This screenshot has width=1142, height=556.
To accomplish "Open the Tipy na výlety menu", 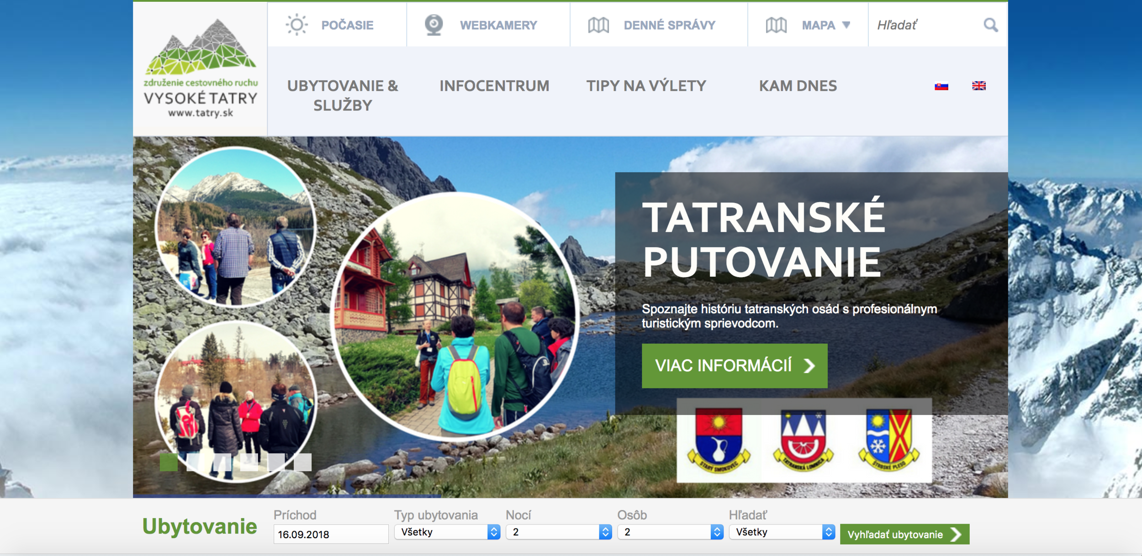I will pyautogui.click(x=646, y=86).
